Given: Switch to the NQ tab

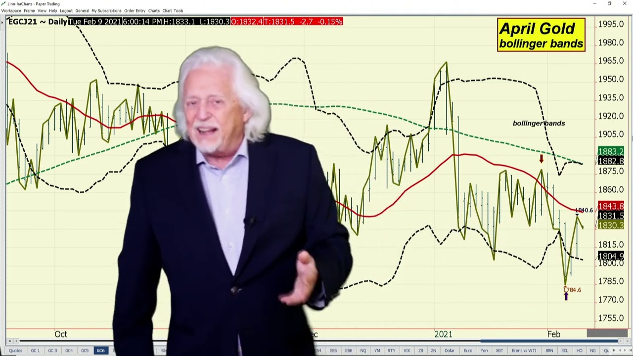Looking at the screenshot, I should (x=363, y=351).
